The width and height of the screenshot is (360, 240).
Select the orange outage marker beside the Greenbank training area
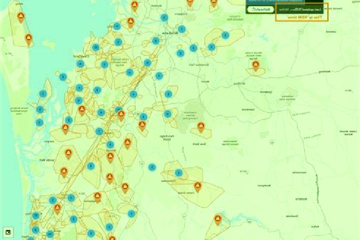pyautogui.click(x=201, y=127)
